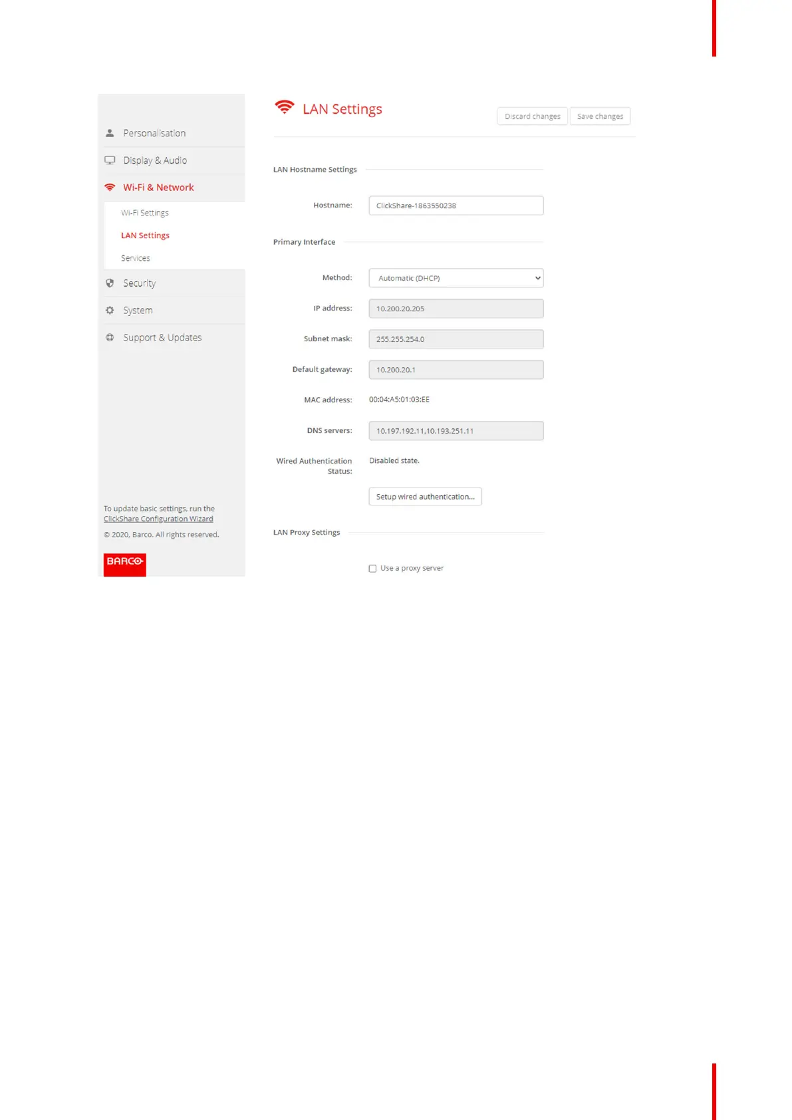Click the Security shield icon
Screen dimensions: 792x1120
tap(110, 283)
